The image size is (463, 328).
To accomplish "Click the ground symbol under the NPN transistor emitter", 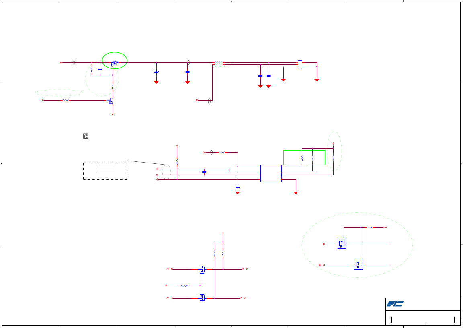I will click(113, 113).
